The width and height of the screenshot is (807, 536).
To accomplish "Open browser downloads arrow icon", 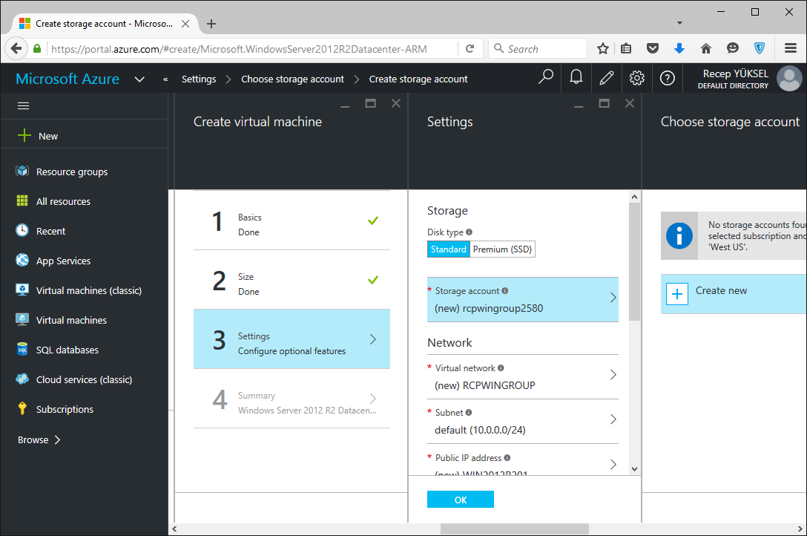I will [679, 48].
